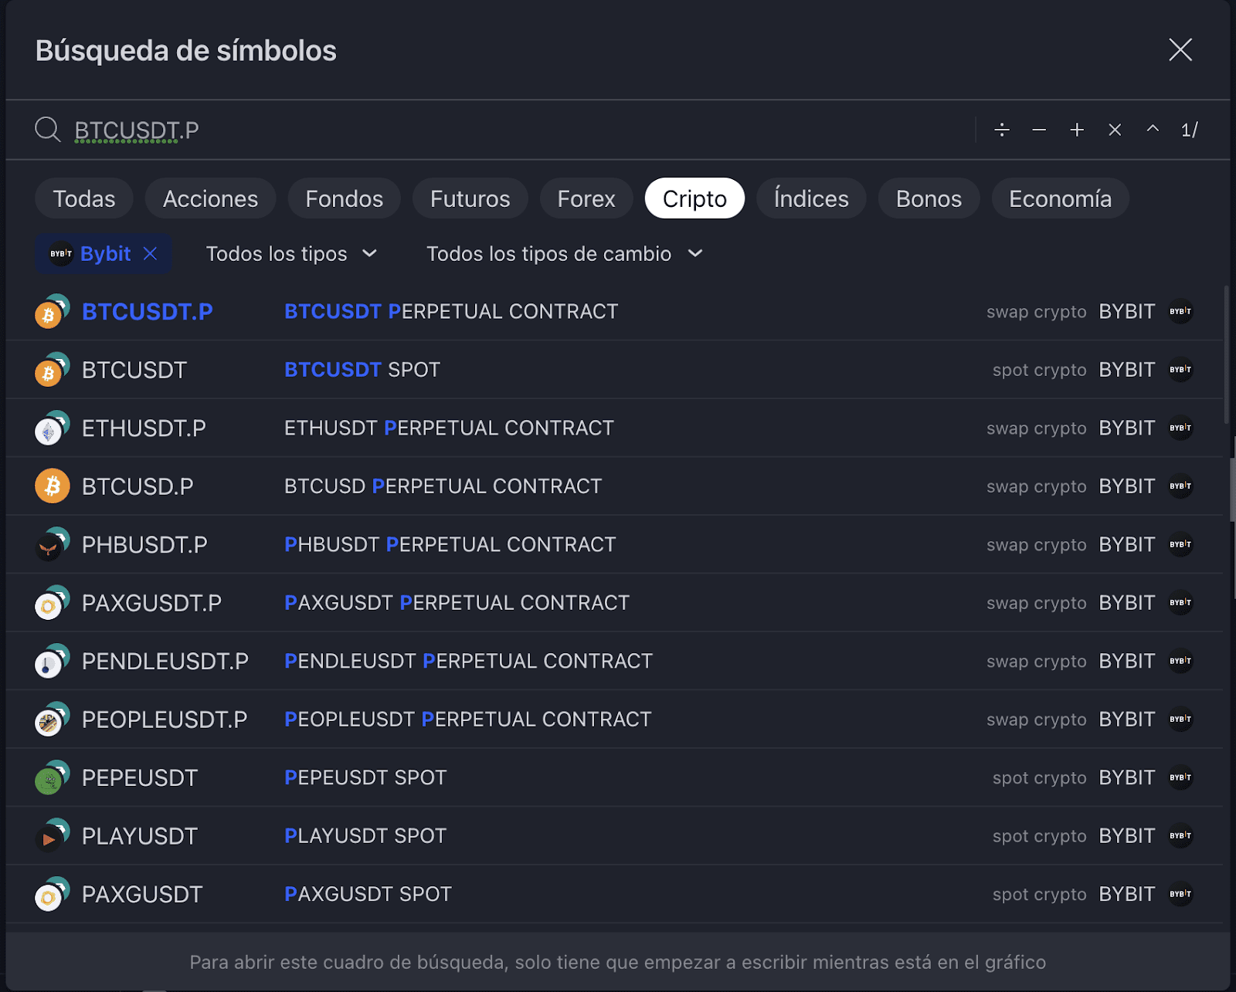Select the PEOPLEUSDT.P symbol

click(x=165, y=719)
